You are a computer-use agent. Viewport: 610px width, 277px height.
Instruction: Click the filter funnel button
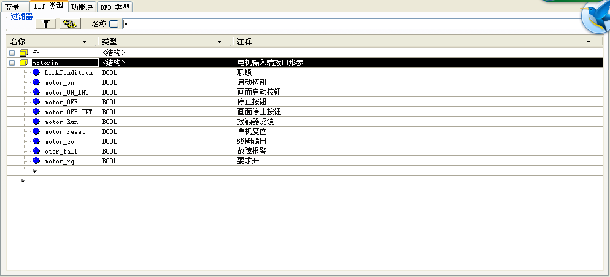point(46,24)
